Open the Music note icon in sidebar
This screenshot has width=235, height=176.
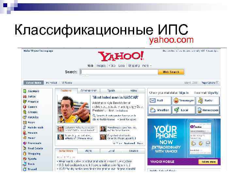pyautogui.click(x=24, y=138)
